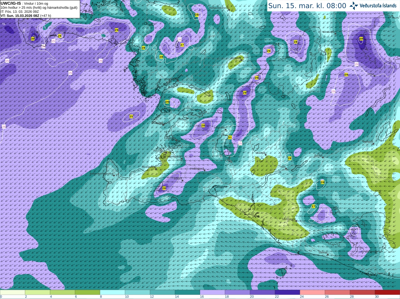The height and width of the screenshot is (299, 400).
Task: Click the legend scale value 24
Action: point(302,297)
